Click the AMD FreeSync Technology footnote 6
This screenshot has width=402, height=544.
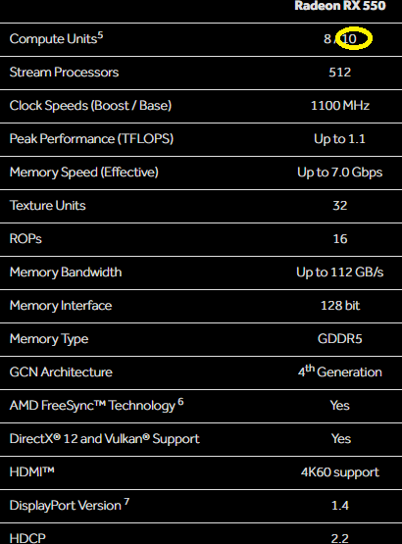click(180, 402)
